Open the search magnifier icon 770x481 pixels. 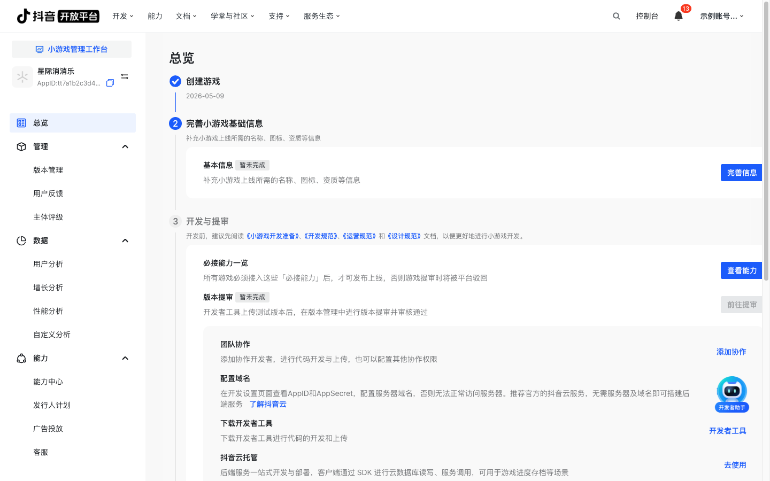617,16
